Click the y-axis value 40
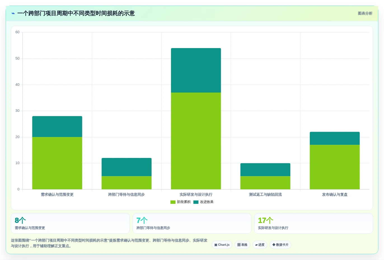Screen dimensions: 384x260 click(x=17, y=85)
